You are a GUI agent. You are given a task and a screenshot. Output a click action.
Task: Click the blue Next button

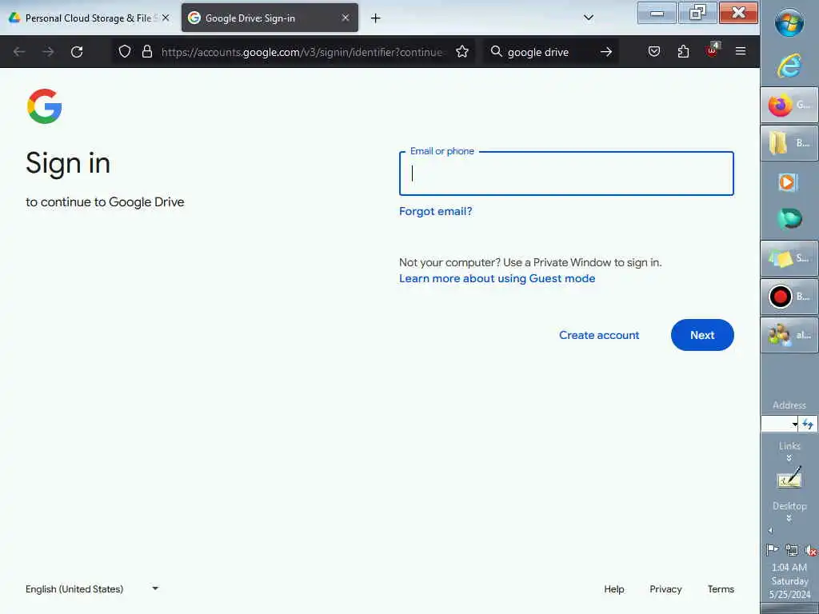(702, 335)
